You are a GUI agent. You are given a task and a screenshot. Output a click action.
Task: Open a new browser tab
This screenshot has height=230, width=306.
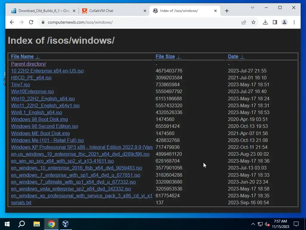click(x=227, y=11)
